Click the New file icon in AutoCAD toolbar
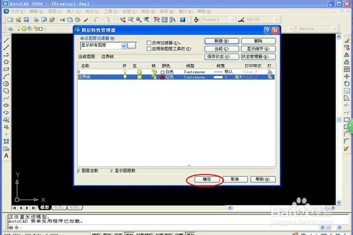The height and width of the screenshot is (235, 353). coord(10,20)
